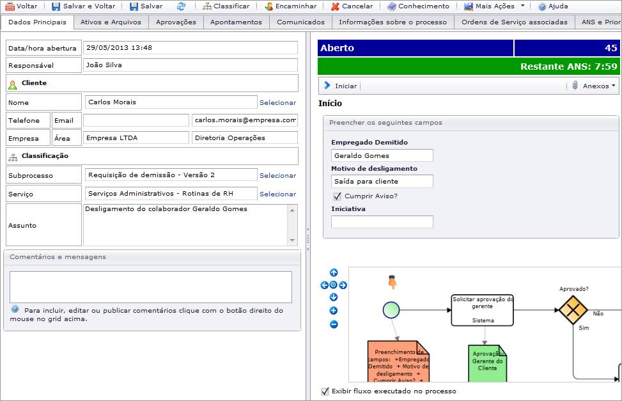Switch to Ativos e Arquivos tab
Image resolution: width=622 pixels, height=401 pixels.
111,22
